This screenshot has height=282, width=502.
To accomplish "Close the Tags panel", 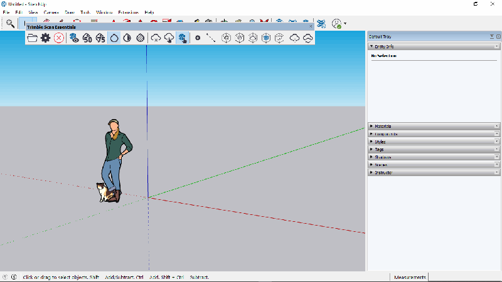I will coord(496,149).
